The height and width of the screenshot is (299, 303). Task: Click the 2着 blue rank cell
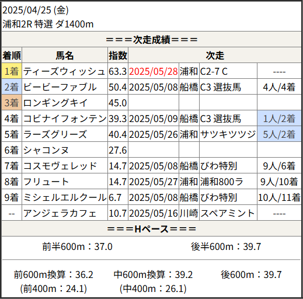point(12,86)
